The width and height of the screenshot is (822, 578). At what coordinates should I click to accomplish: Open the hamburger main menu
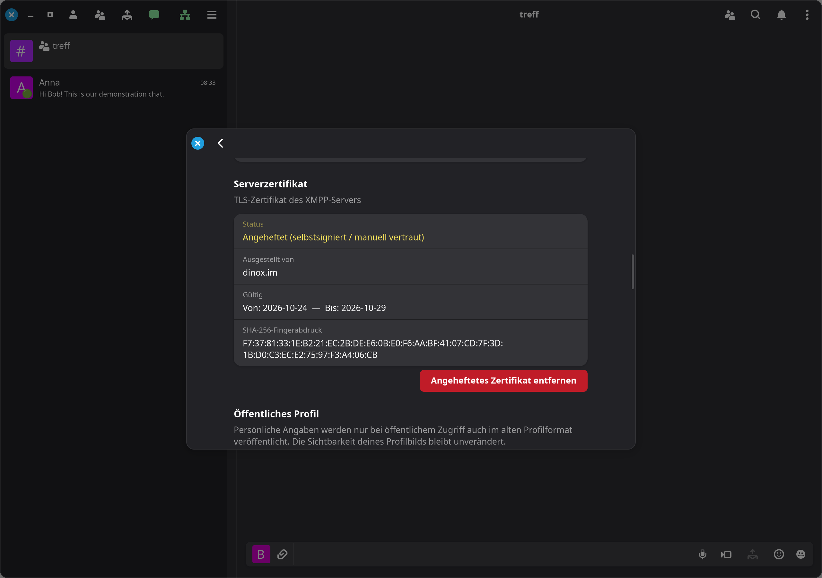click(212, 15)
